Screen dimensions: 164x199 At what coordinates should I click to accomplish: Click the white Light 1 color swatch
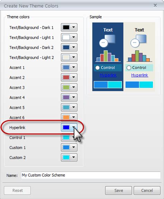point(66,37)
